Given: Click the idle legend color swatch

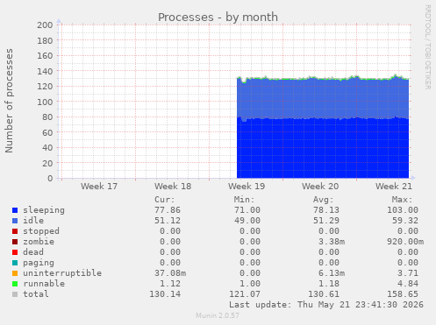Looking at the screenshot, I should pyautogui.click(x=15, y=221).
